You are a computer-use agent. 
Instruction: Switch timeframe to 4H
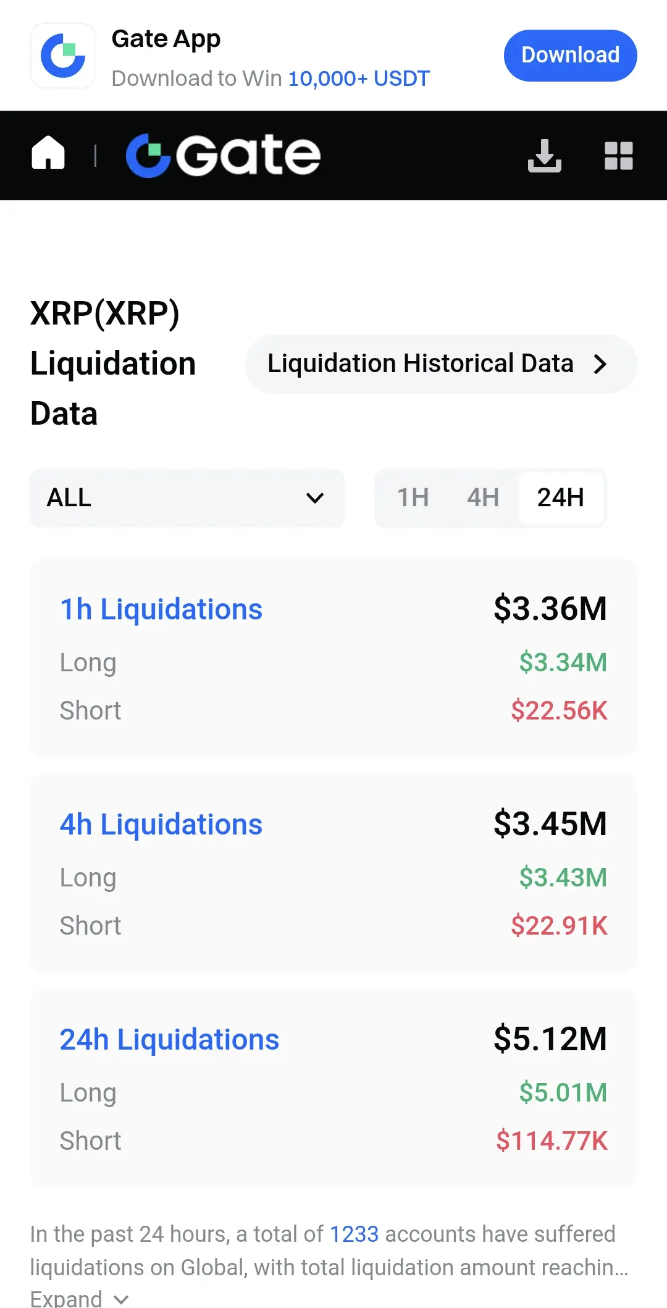pos(482,498)
